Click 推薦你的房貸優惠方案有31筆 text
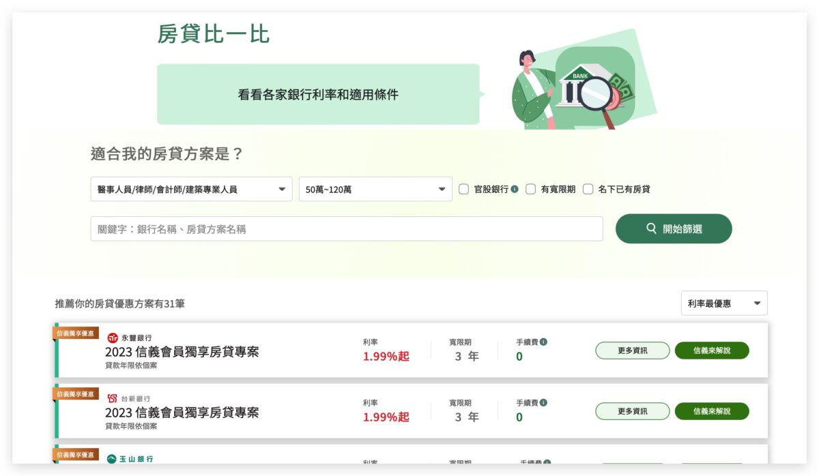Screen dimensions: 819x476 click(x=120, y=303)
